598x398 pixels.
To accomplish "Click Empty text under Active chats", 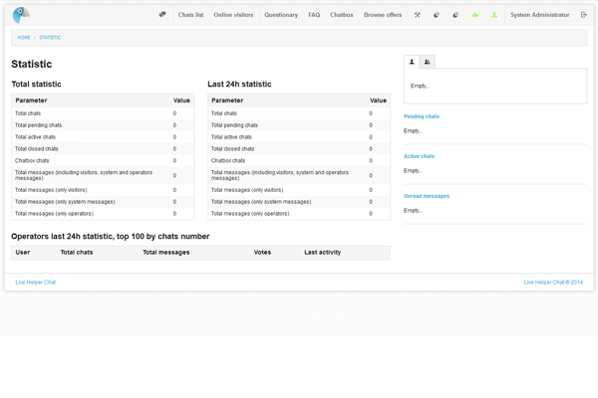I will click(413, 171).
